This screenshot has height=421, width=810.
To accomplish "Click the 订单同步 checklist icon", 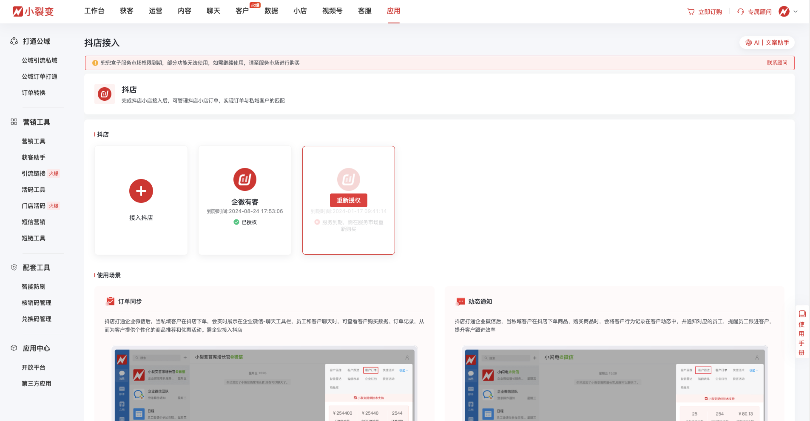I will tap(110, 301).
